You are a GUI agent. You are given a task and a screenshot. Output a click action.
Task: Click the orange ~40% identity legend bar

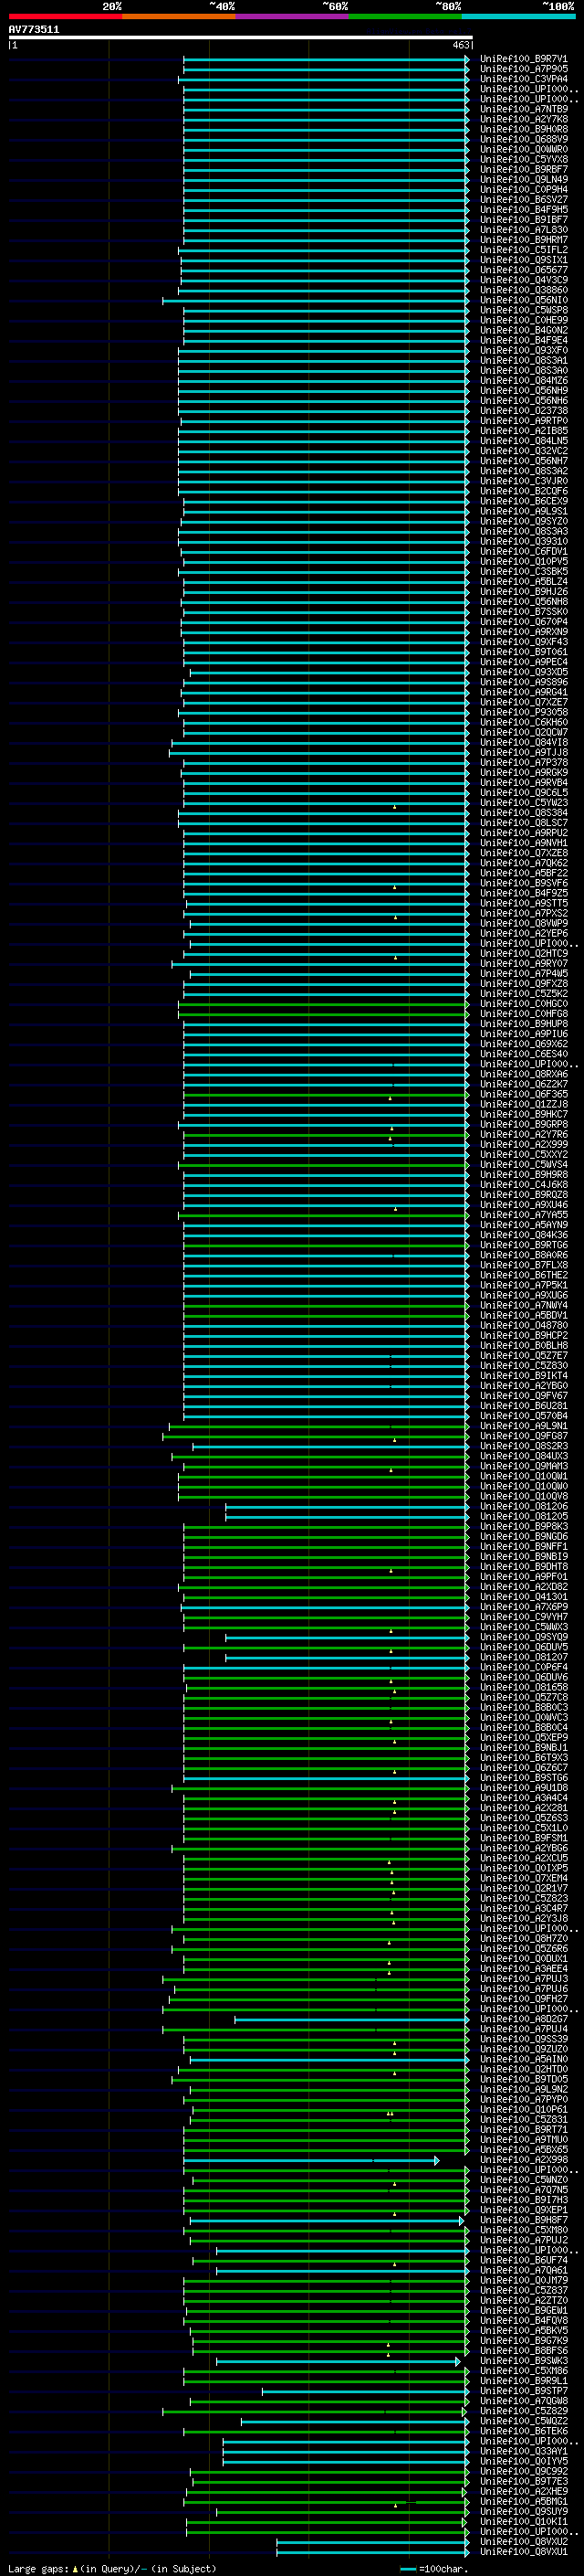[x=179, y=16]
